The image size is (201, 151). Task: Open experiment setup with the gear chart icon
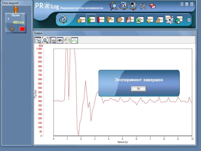[81, 20]
